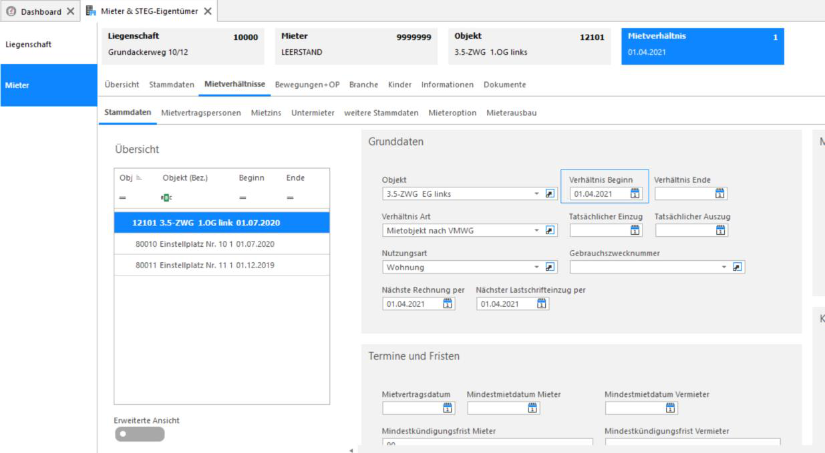Click the left arrow of horizontal scrollbar
The image size is (825, 453).
[351, 450]
